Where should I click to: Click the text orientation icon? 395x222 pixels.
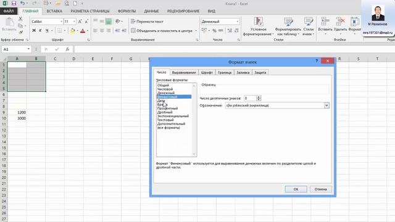pos(118,22)
